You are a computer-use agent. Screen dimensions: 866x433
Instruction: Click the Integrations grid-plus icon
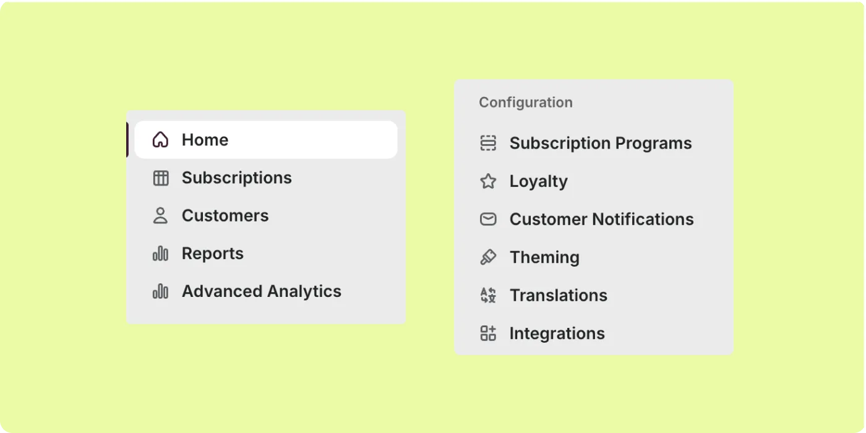[x=488, y=333]
